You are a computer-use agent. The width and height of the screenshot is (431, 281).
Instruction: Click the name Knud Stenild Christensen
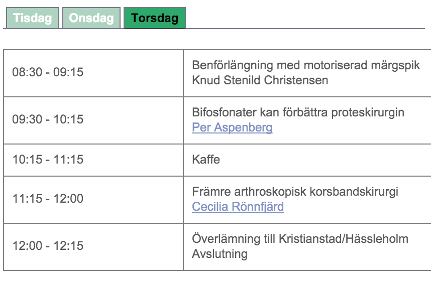point(260,80)
